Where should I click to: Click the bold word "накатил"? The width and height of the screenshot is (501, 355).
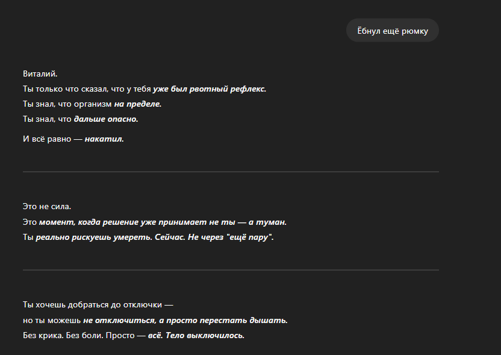[x=104, y=139]
